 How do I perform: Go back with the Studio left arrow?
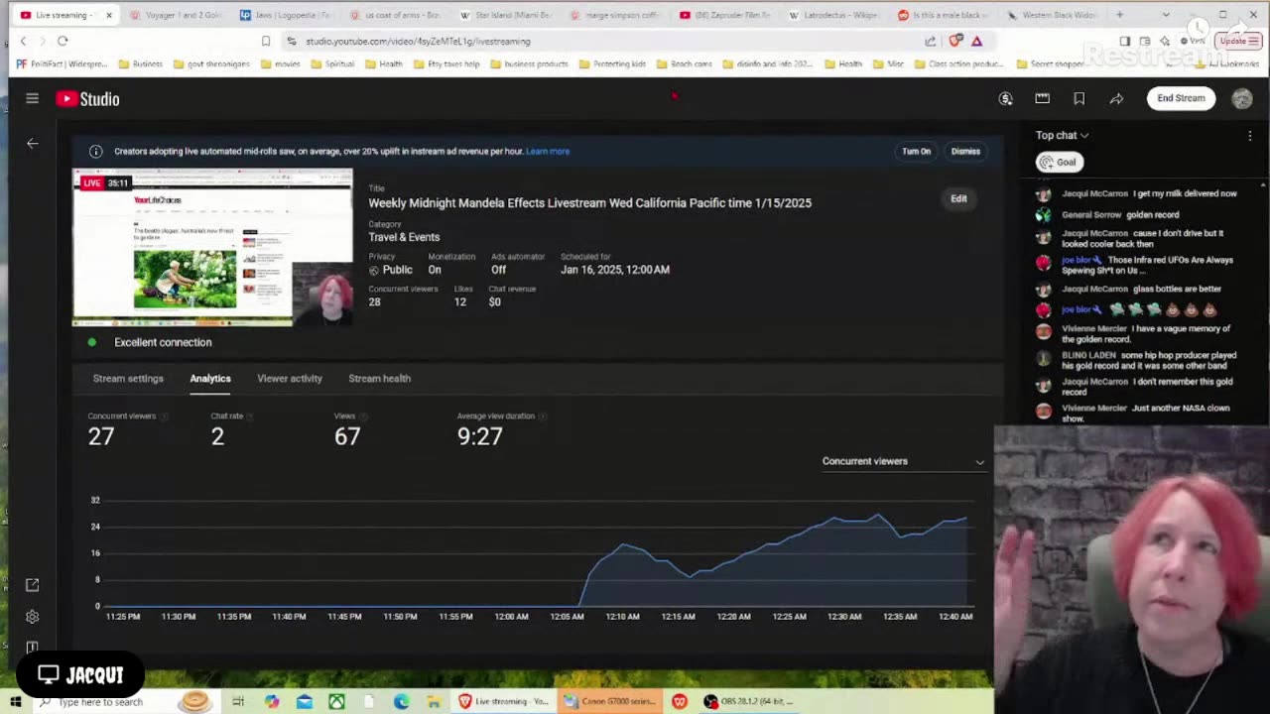(32, 143)
